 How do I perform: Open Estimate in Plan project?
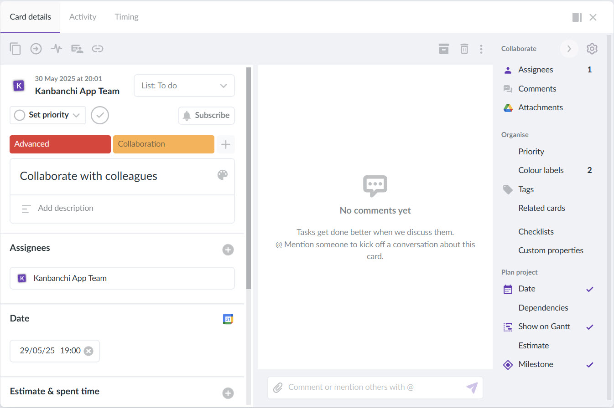click(533, 346)
